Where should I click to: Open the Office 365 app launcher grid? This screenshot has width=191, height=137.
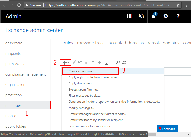click(129, 16)
